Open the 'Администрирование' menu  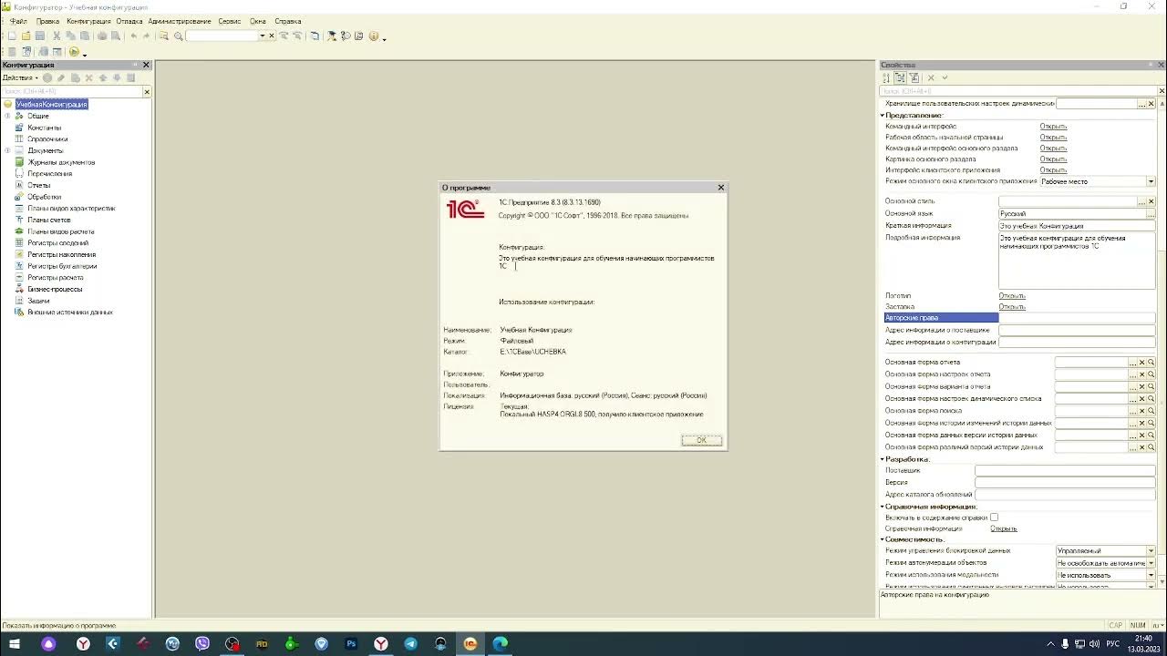(180, 21)
